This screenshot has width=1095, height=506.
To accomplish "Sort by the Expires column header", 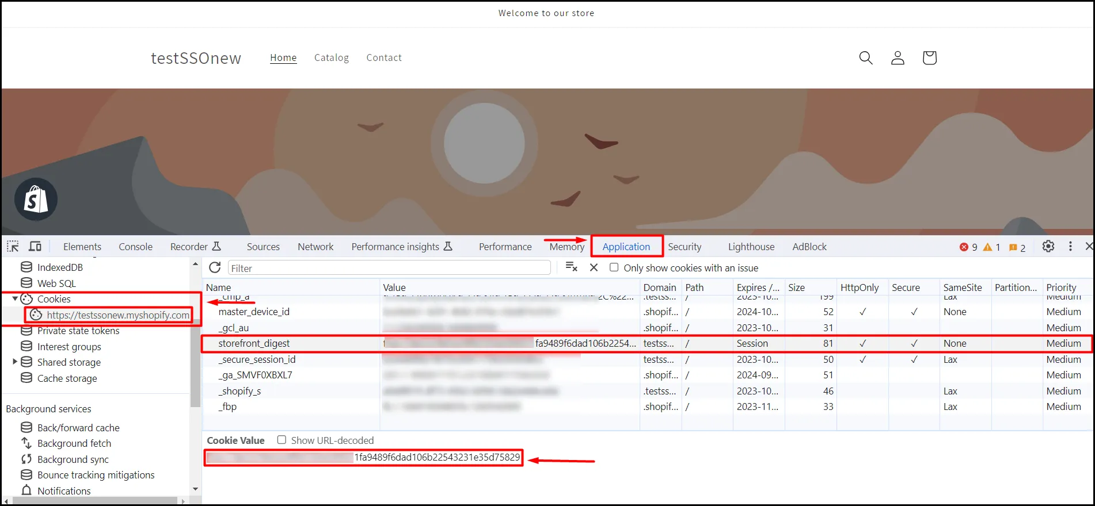I will [x=758, y=287].
